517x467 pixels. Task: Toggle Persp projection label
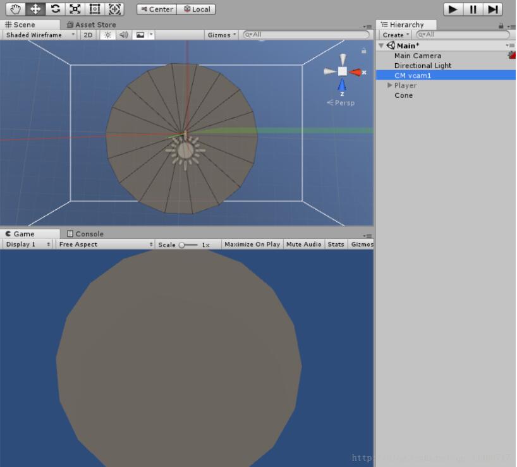coord(341,103)
